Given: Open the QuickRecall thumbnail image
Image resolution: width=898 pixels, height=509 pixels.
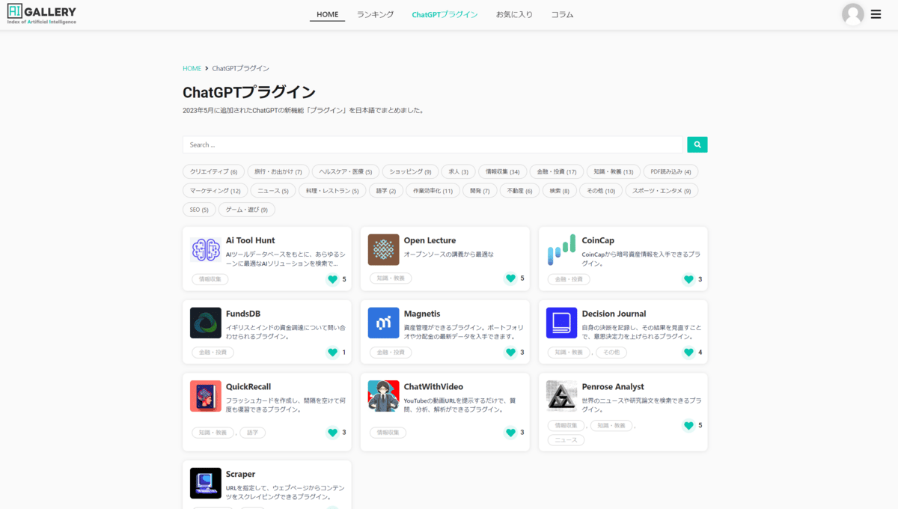Looking at the screenshot, I should click(206, 396).
